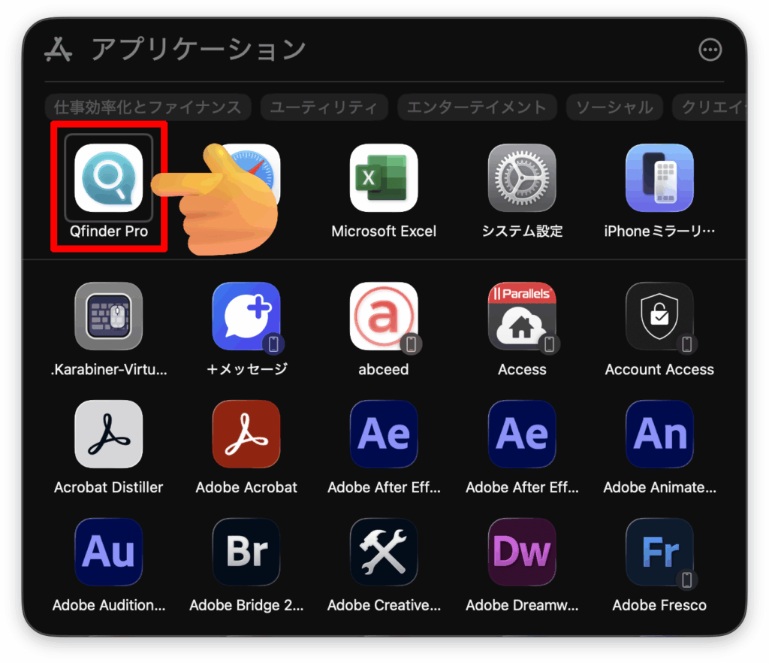Launch the Qfinder Pro app
This screenshot has width=769, height=663.
pos(109,178)
